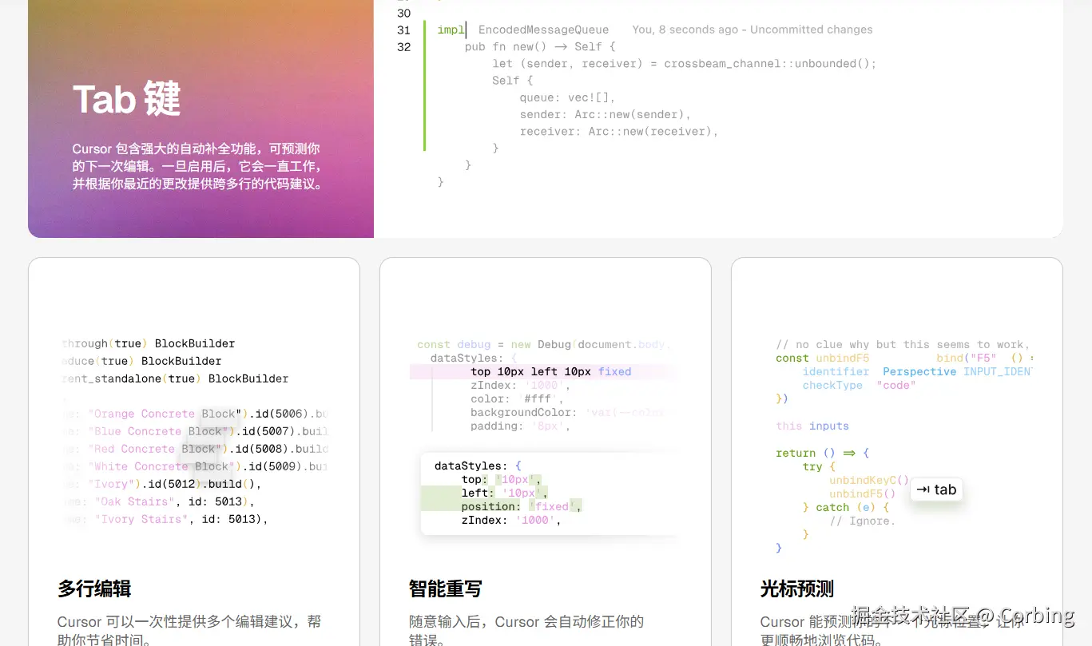Click the "智能重写" card heading
Screen dimensions: 1092x646
(x=446, y=589)
